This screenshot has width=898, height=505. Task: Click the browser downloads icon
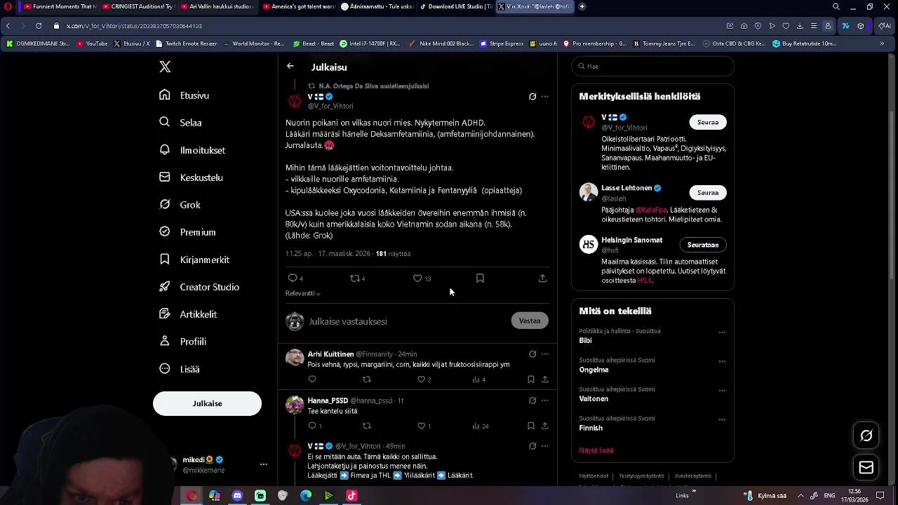(x=800, y=26)
